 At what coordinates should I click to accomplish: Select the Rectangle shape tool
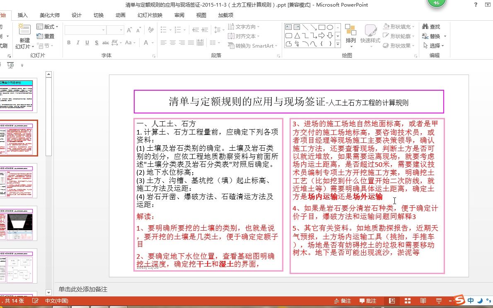point(321,27)
